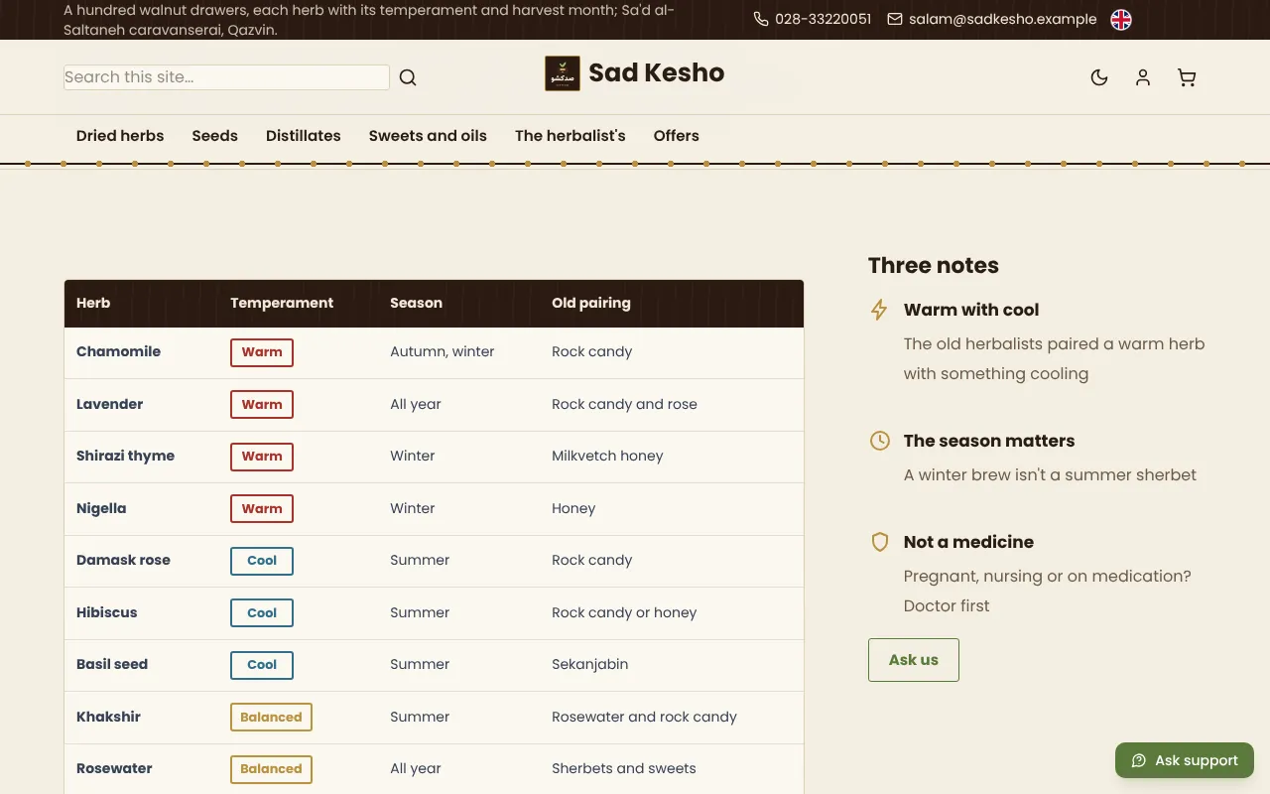
Task: Switch language via UK flag icon
Action: point(1121,20)
